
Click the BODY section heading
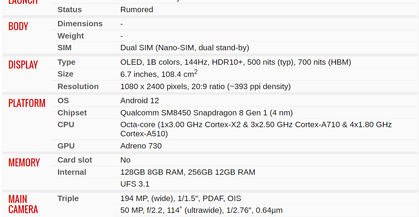coord(18,26)
